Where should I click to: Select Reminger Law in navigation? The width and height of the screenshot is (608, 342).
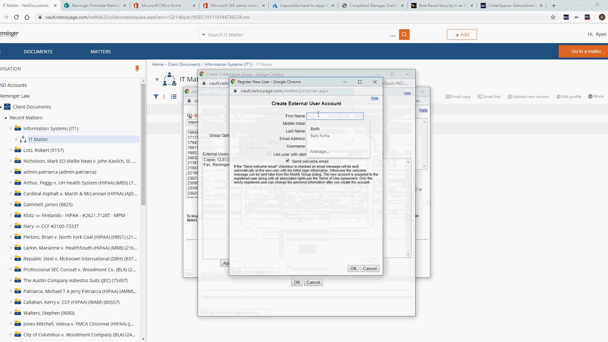(x=15, y=96)
